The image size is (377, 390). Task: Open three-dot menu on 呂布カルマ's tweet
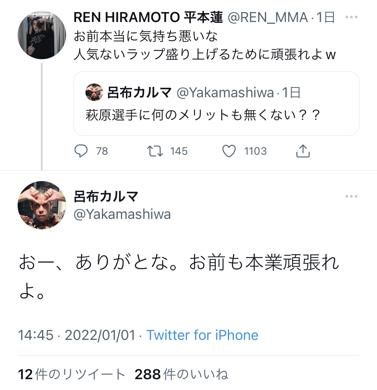tap(351, 196)
